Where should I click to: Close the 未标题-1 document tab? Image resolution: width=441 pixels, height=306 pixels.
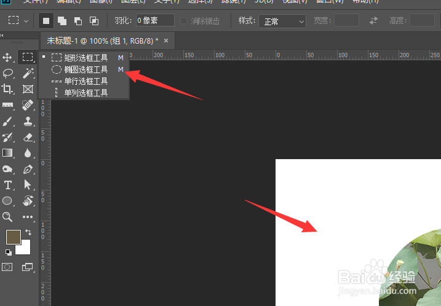pos(166,41)
